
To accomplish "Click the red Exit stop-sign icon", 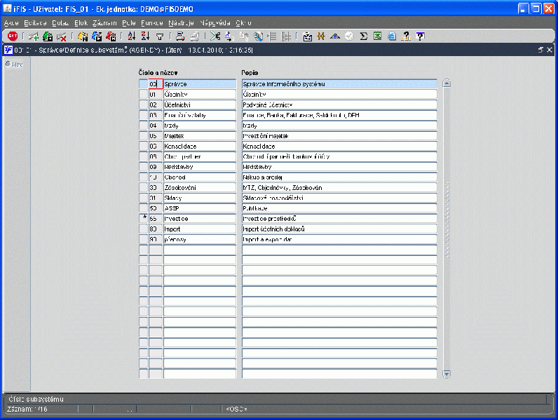I will click(13, 36).
